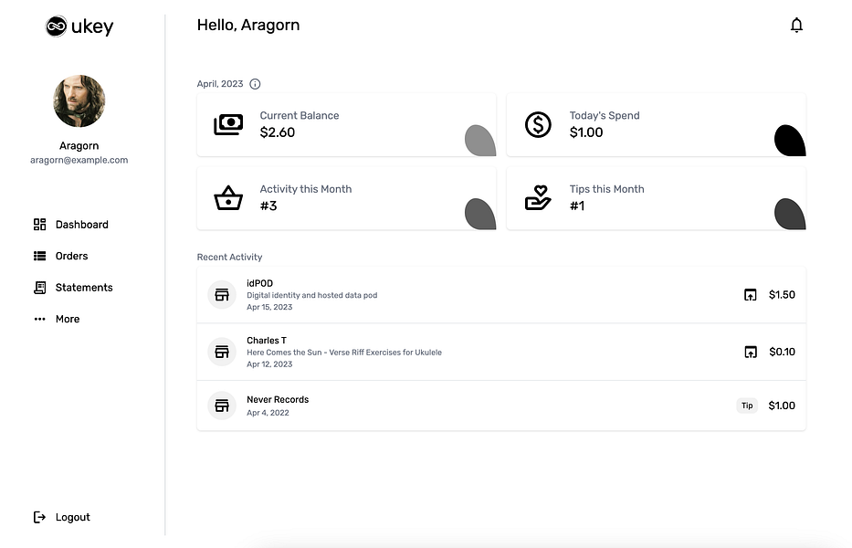This screenshot has width=852, height=548.
Task: Click the Dashboard grid icon in sidebar
Action: 39,225
